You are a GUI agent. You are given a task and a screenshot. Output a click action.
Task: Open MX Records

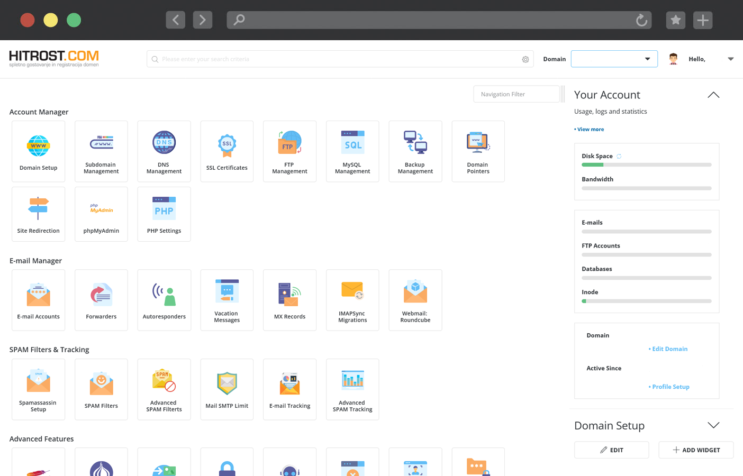point(289,300)
